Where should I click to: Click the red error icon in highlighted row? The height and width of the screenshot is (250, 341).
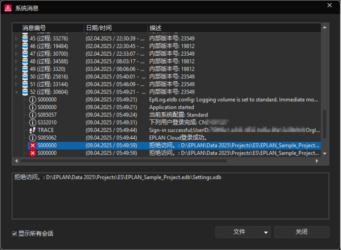tap(33, 146)
